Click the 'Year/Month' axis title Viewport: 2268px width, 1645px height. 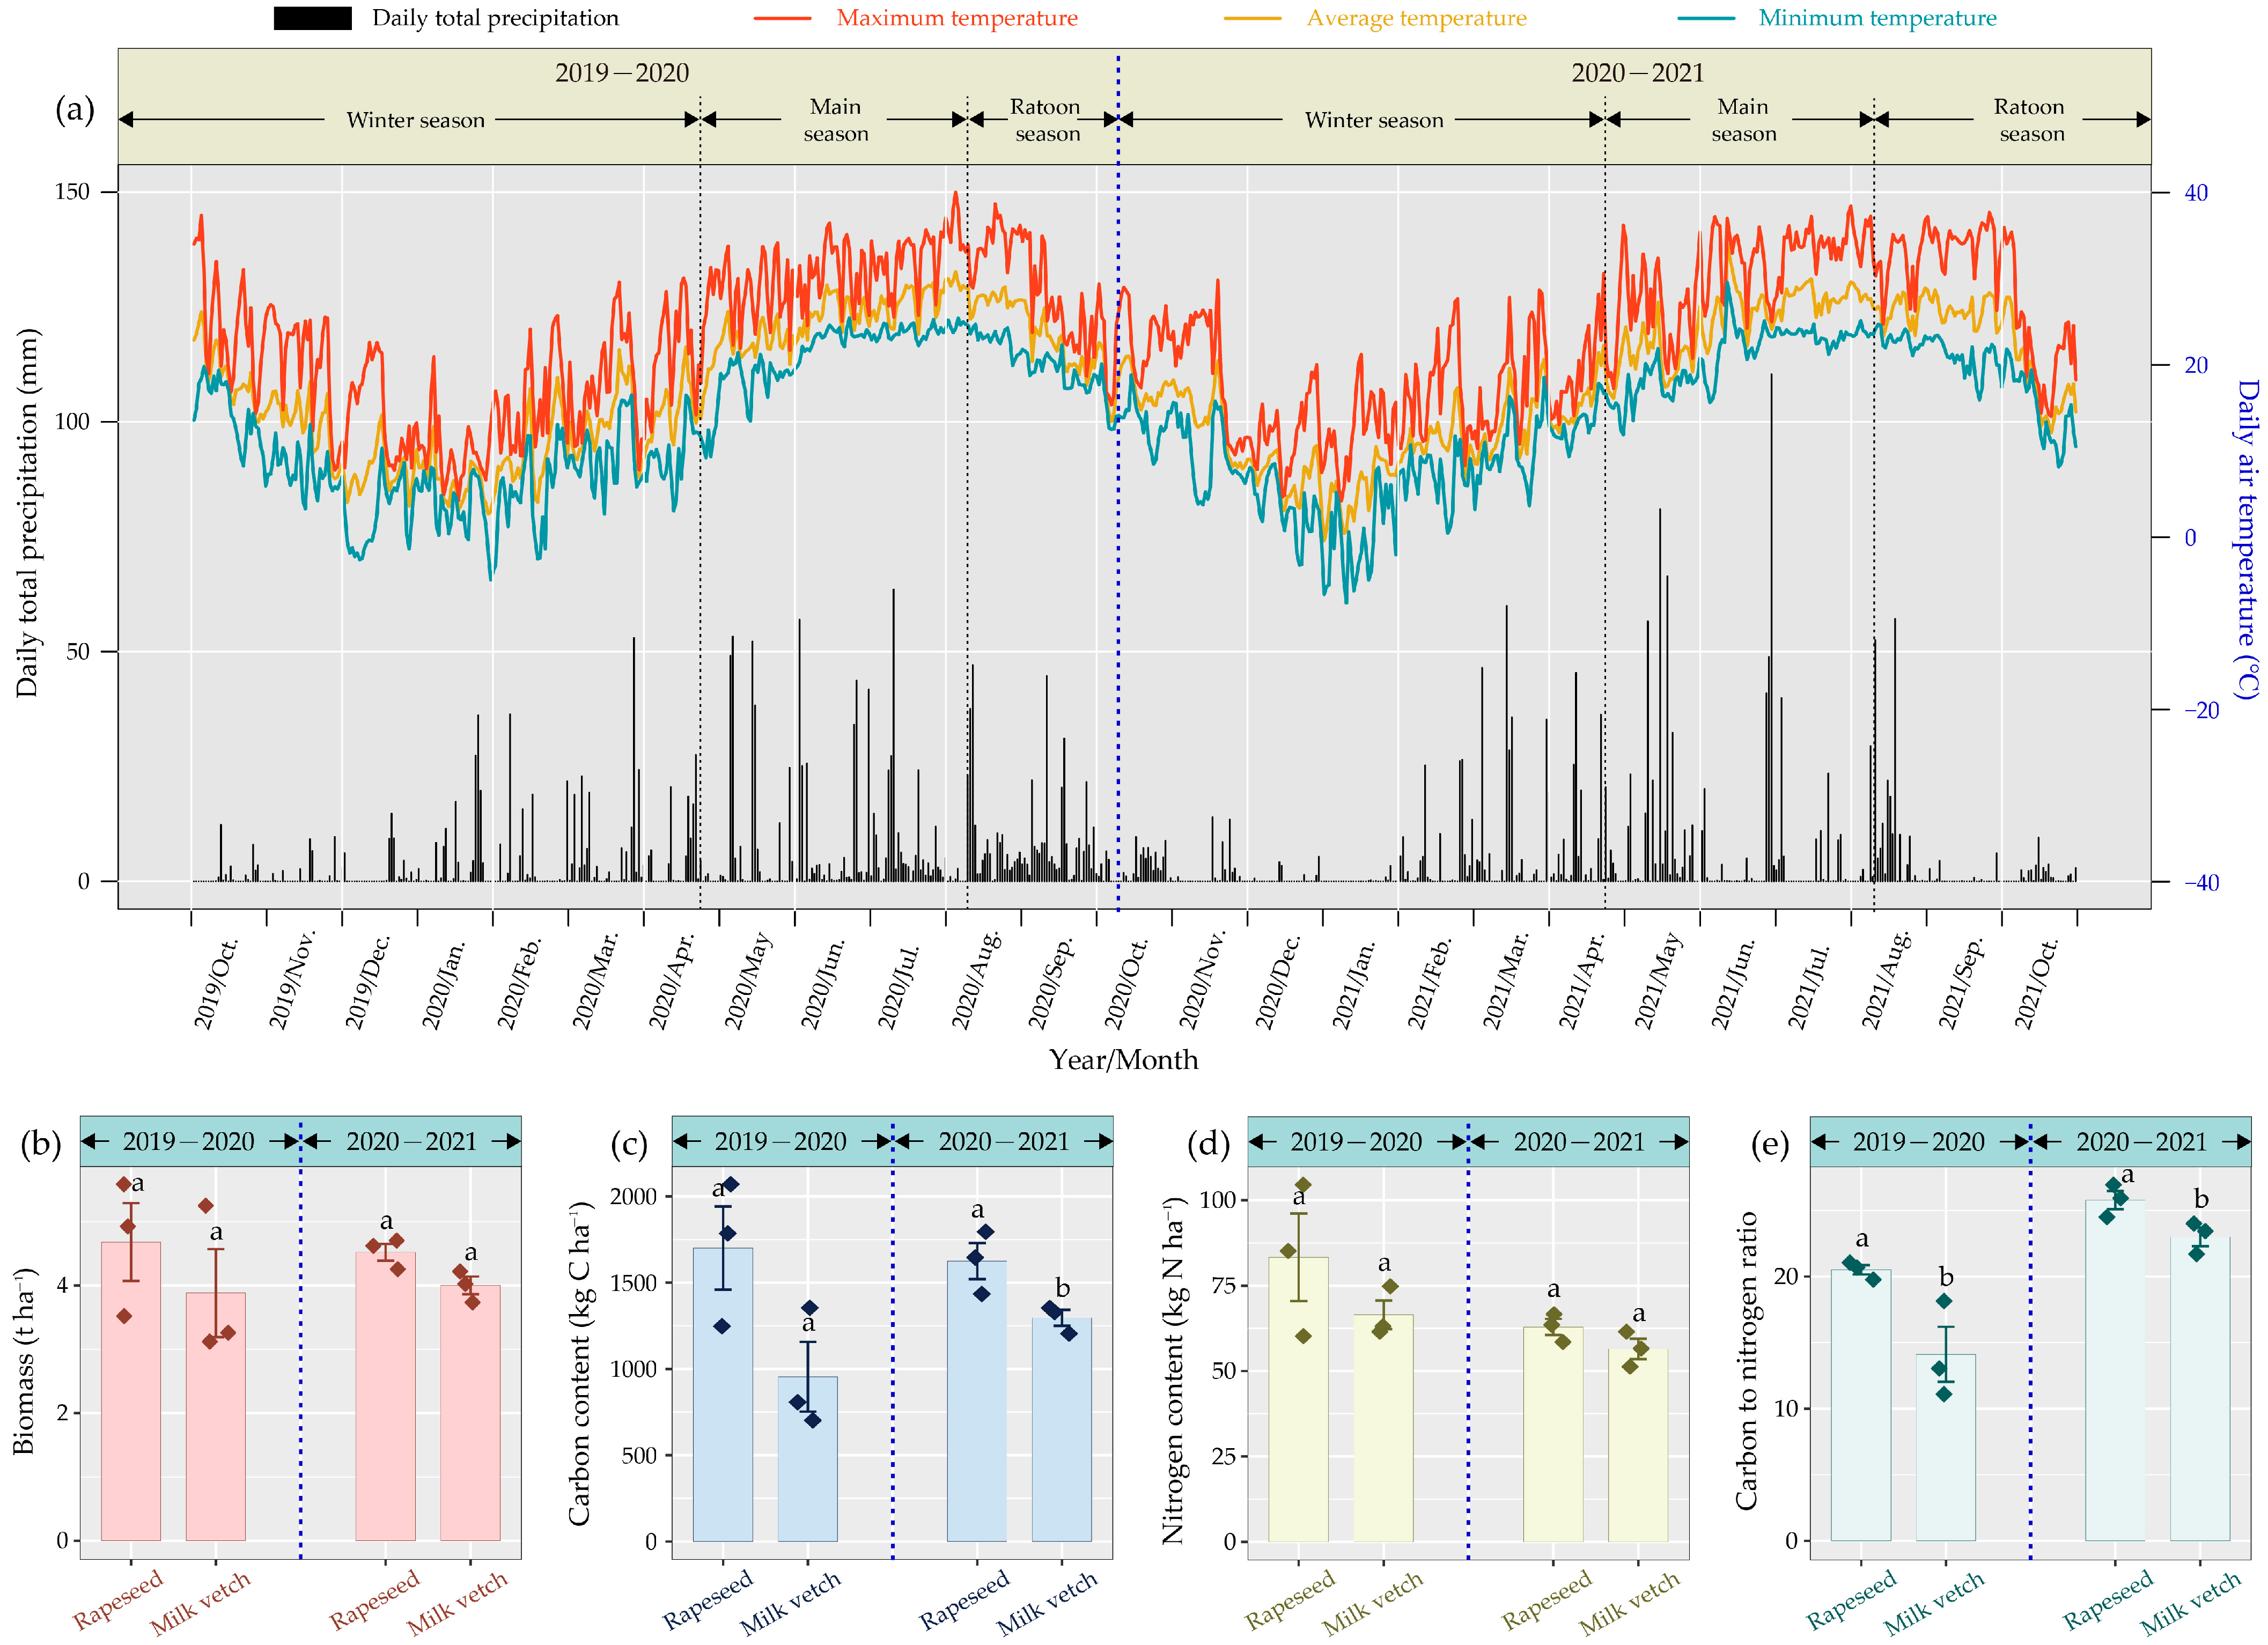(1123, 1060)
